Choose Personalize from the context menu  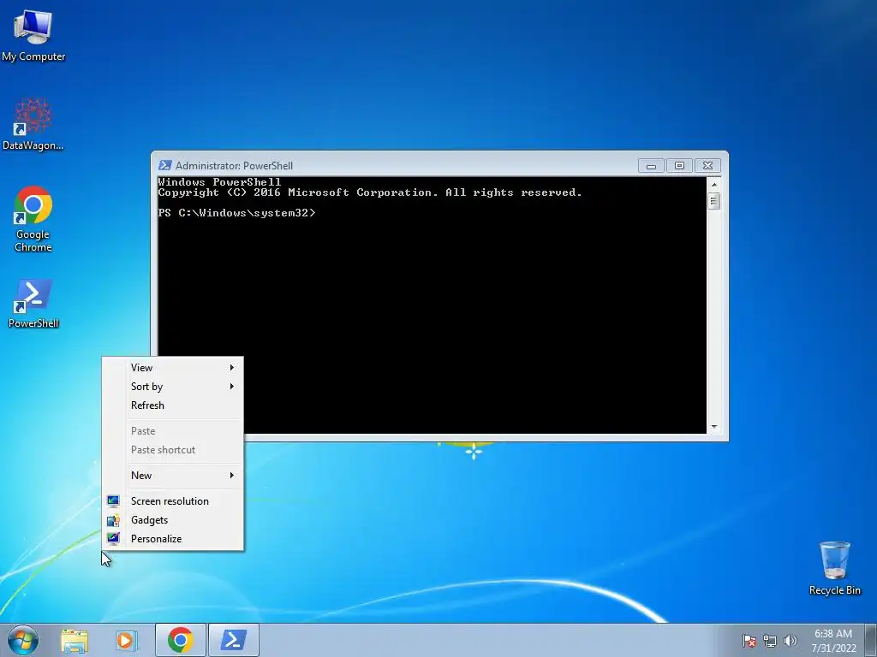tap(173, 539)
